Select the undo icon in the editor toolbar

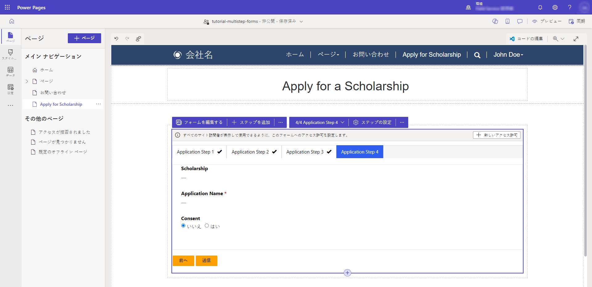coord(116,39)
